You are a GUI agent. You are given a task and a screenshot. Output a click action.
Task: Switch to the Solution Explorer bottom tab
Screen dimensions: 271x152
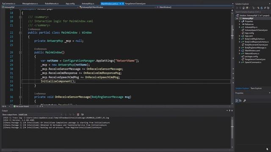point(242,88)
